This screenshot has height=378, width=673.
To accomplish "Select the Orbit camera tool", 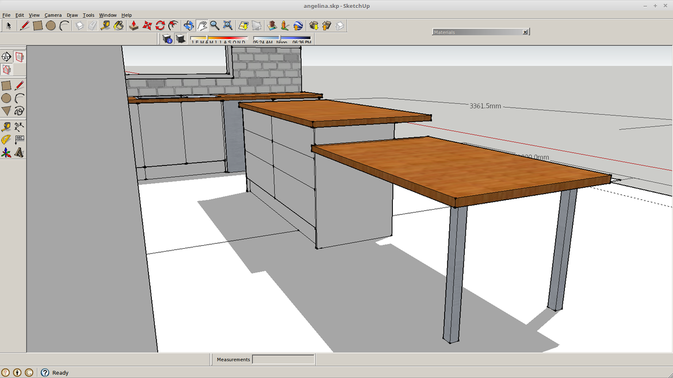I will (189, 25).
